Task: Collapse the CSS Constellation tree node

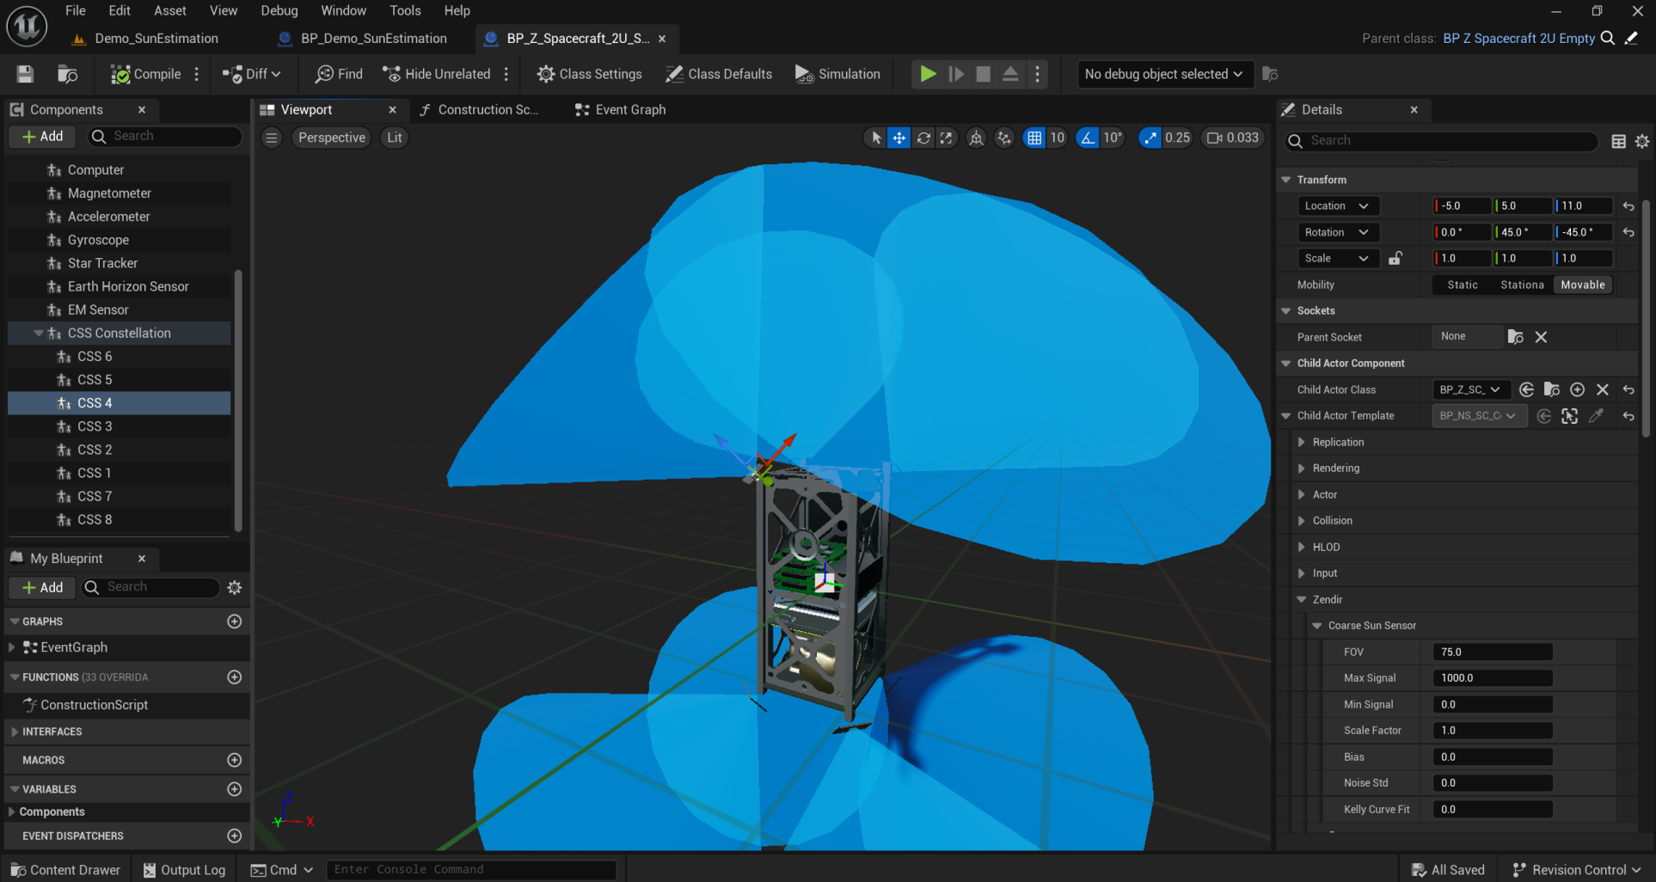Action: (x=39, y=334)
